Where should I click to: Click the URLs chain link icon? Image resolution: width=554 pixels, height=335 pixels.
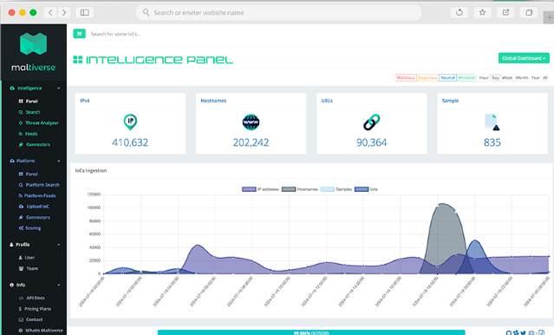coord(371,122)
